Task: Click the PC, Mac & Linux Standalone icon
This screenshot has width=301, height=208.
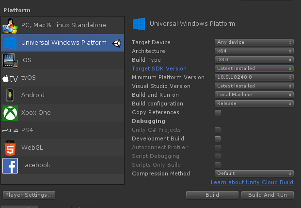Action: pyautogui.click(x=10, y=25)
